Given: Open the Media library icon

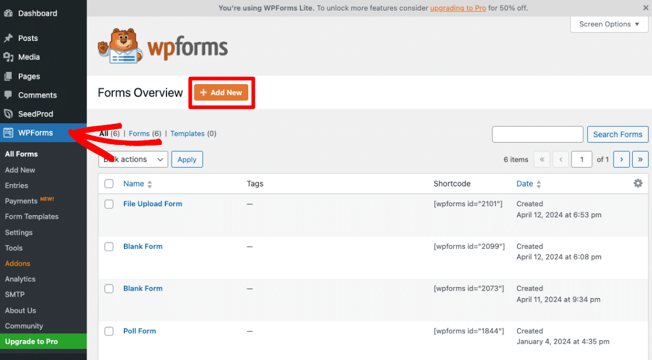Looking at the screenshot, I should click(x=8, y=57).
